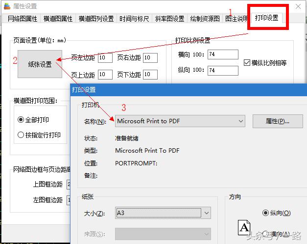
Task: Click the 打印比例设置 group label
Action: (x=192, y=40)
